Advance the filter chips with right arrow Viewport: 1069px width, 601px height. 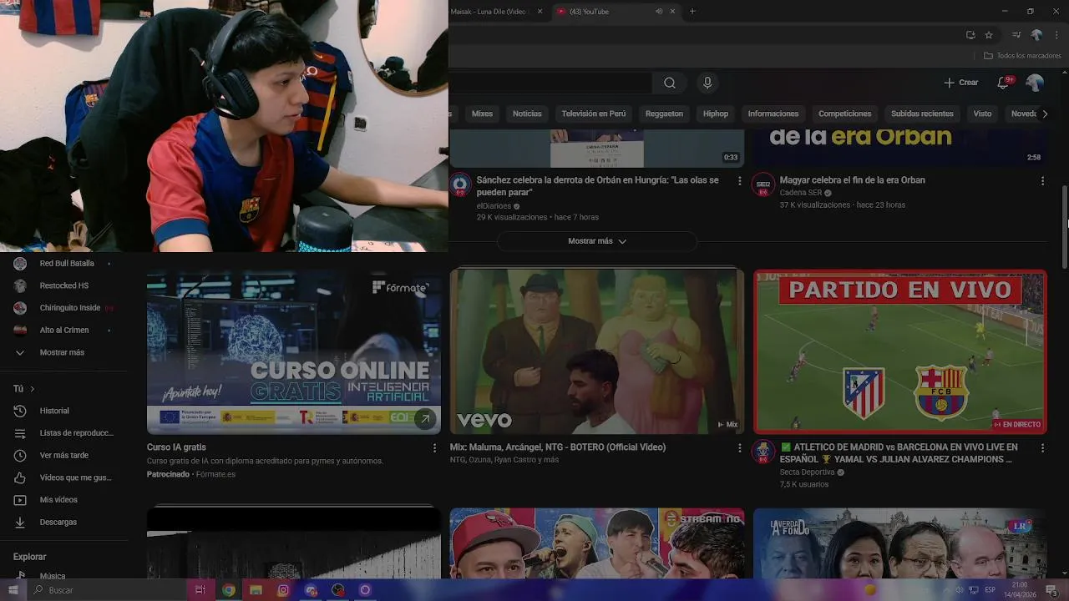[1044, 114]
